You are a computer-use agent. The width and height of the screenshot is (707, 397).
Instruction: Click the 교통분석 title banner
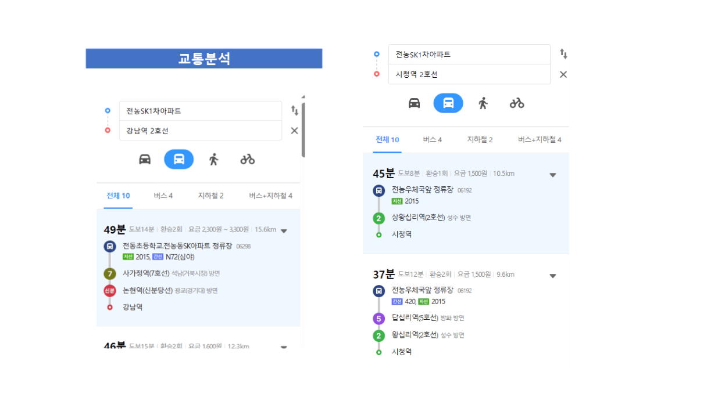(204, 59)
